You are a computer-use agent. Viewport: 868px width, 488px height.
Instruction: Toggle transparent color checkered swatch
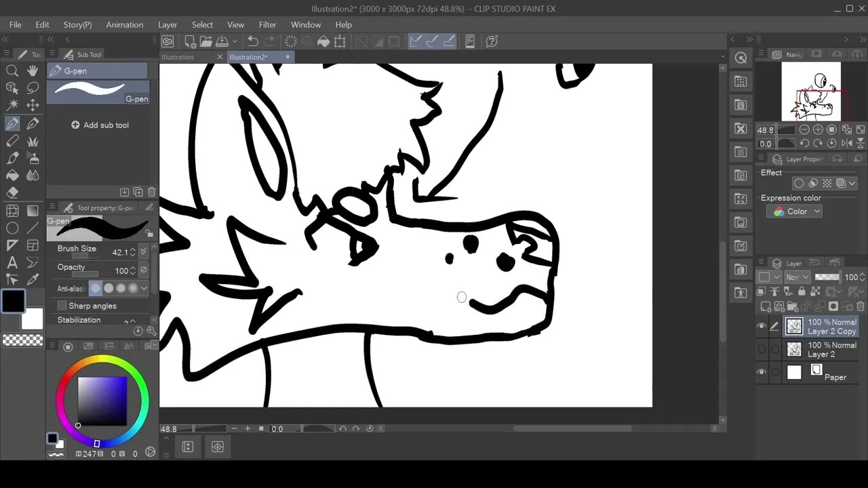[x=23, y=340]
